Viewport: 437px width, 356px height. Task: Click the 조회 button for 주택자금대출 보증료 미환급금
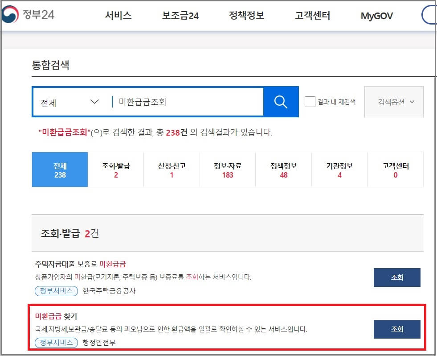396,277
